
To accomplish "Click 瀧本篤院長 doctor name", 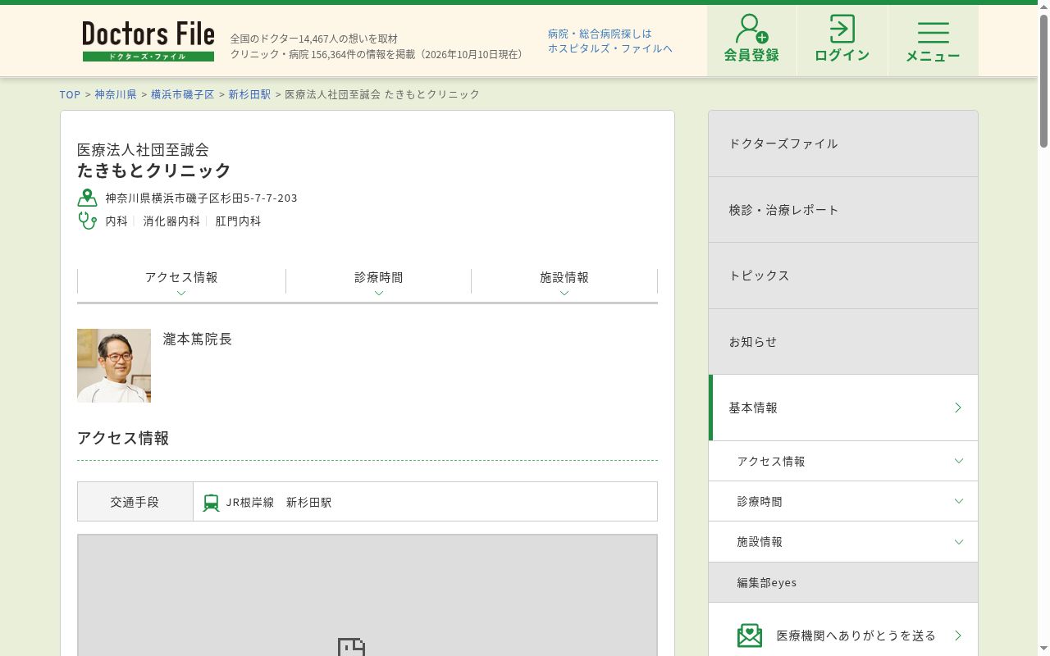I will [198, 339].
